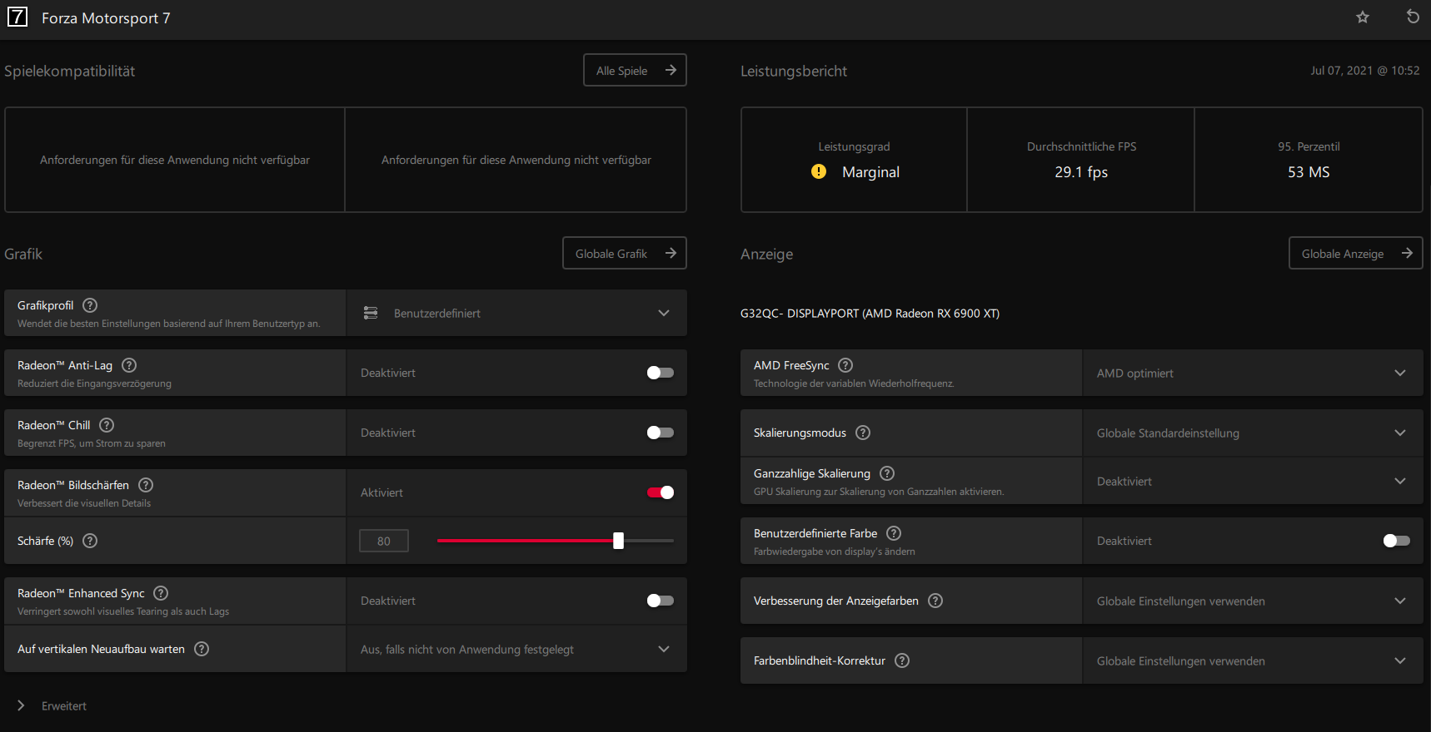Open Skalierungsmodus help tooltip icon
The image size is (1431, 732).
click(863, 433)
